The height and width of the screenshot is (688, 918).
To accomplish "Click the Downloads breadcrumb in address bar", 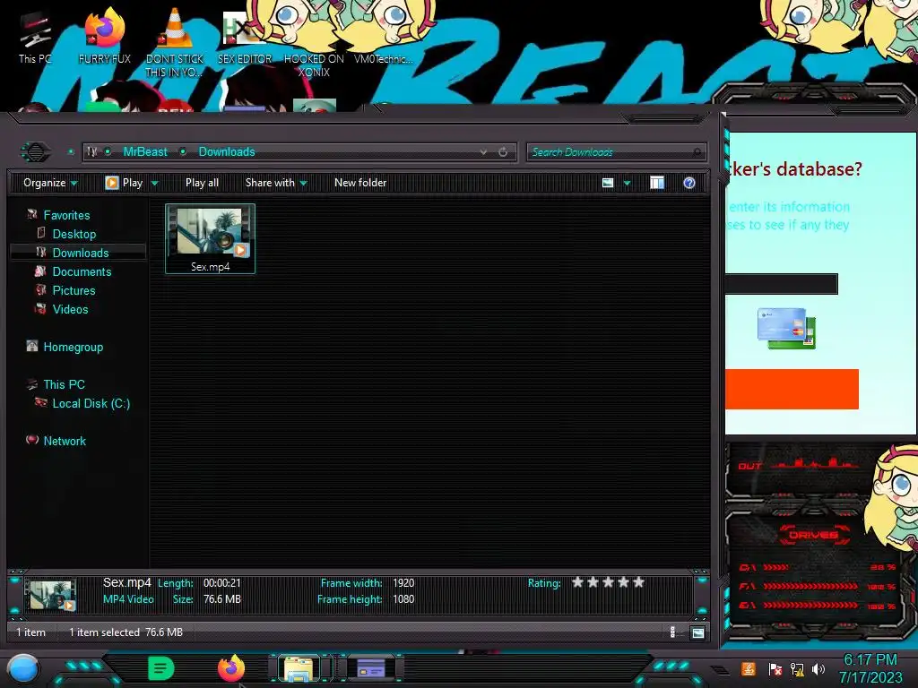I will [x=227, y=151].
